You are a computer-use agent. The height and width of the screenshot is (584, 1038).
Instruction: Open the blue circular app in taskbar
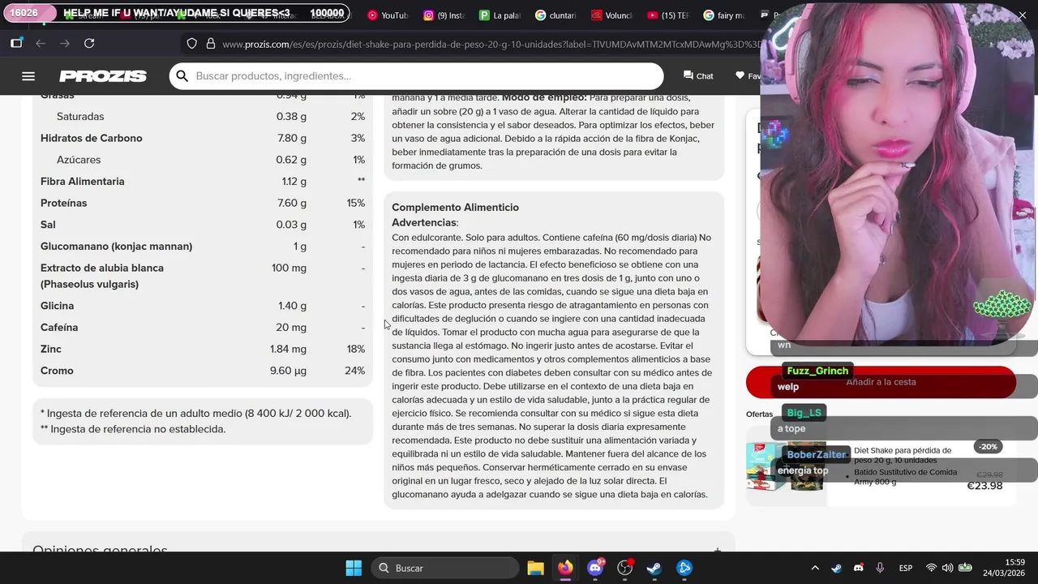coord(684,568)
